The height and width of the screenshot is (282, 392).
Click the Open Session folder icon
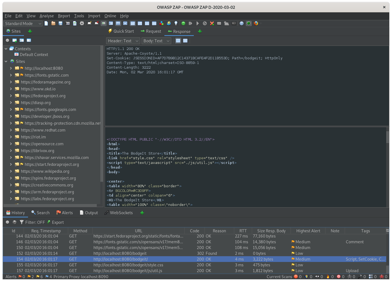click(x=53, y=23)
